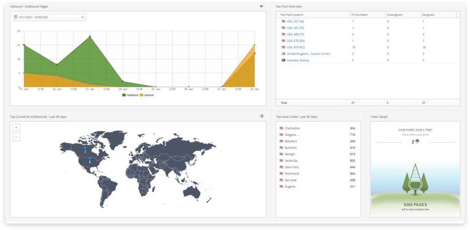Click the flag icon beside Eugene
The image size is (470, 230).
[281, 186]
